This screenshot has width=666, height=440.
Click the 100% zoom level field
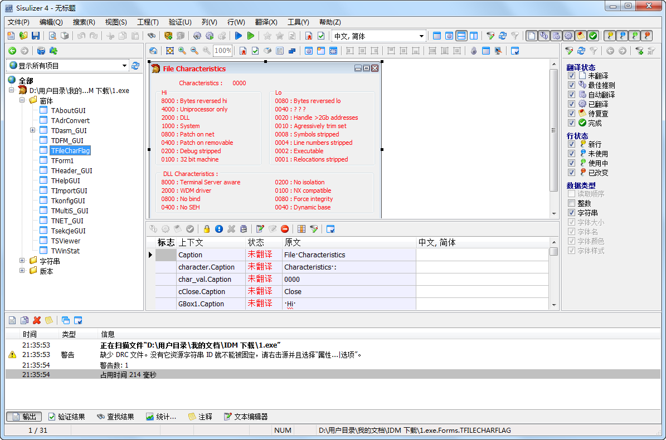pos(223,51)
